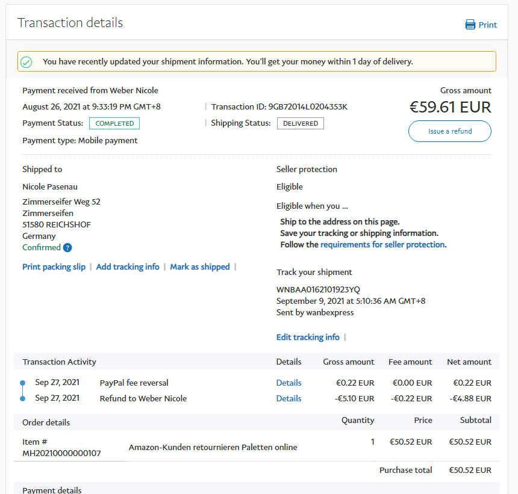Click item number MH20210000000107

click(x=61, y=452)
